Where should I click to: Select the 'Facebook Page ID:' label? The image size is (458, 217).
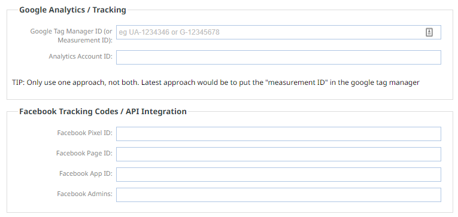84,153
